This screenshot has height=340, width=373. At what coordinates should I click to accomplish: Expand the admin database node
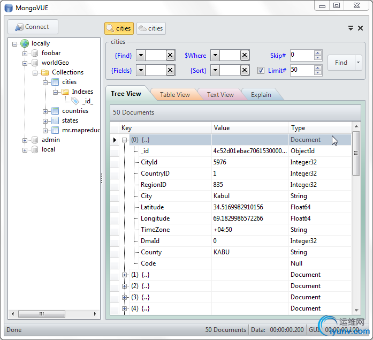[x=25, y=140]
